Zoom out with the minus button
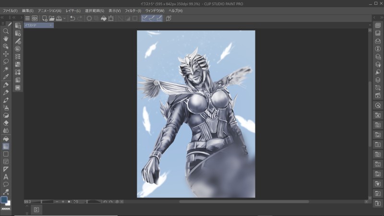The height and width of the screenshot is (216, 384). [57, 202]
